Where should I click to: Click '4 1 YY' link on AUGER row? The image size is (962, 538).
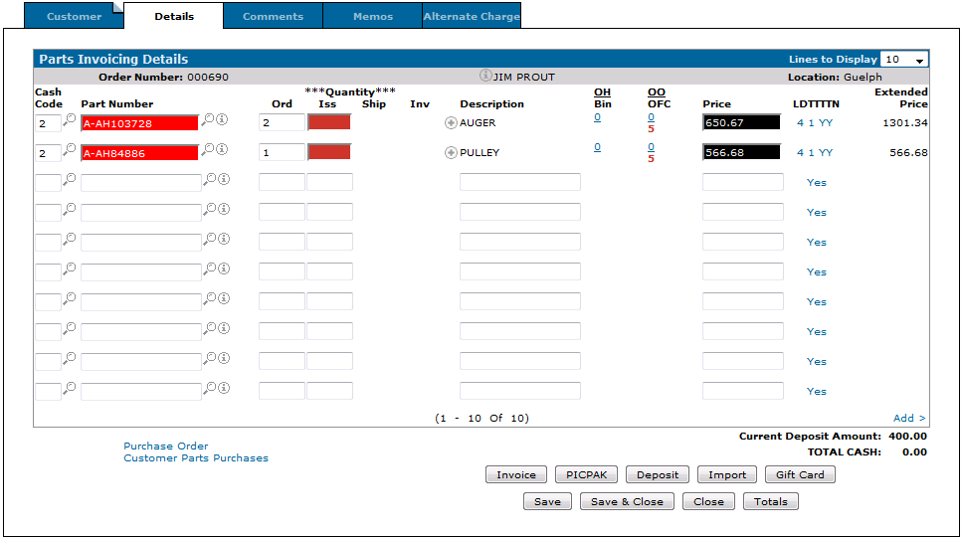[x=815, y=122]
